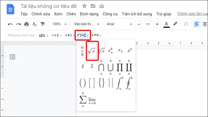This screenshot has height=117, width=208.
Task: Select the paint format tool
Action: pyautogui.click(x=43, y=24)
